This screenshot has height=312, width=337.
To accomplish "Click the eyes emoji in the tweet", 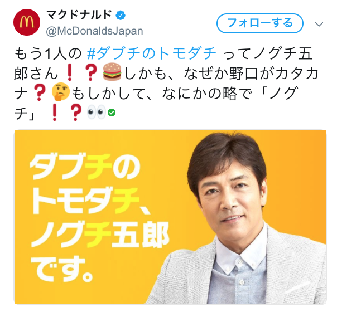I will (97, 112).
